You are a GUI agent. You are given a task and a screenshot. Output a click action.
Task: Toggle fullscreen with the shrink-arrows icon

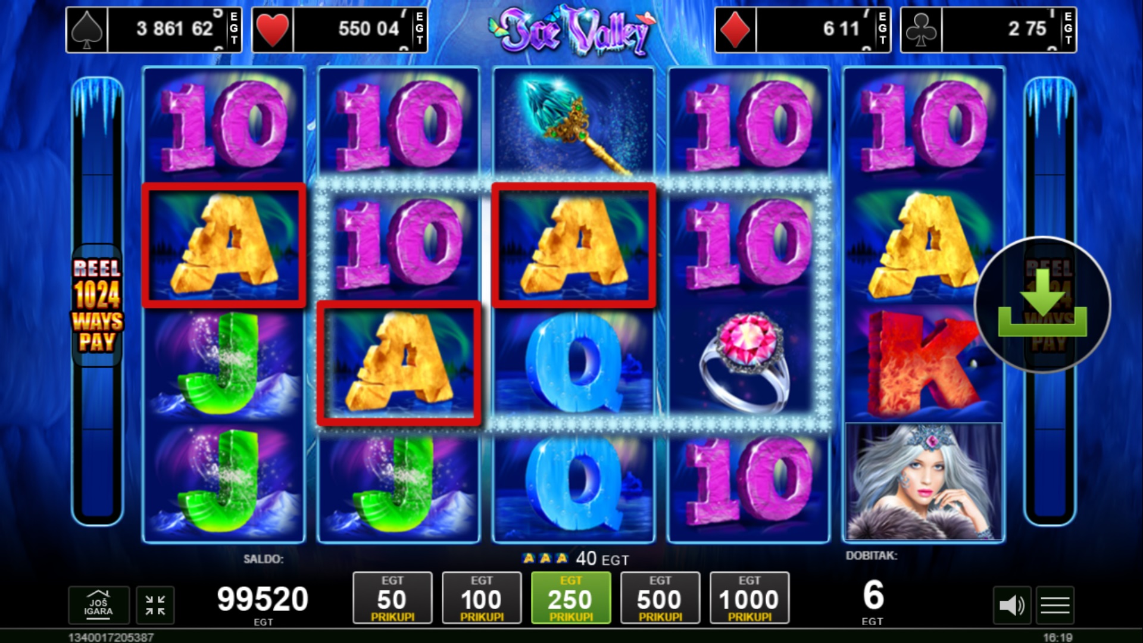coord(155,605)
